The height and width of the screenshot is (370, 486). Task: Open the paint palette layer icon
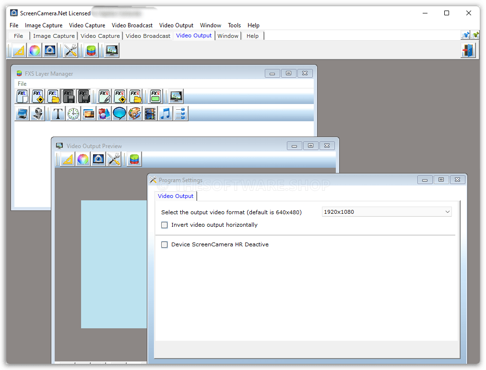pos(135,114)
